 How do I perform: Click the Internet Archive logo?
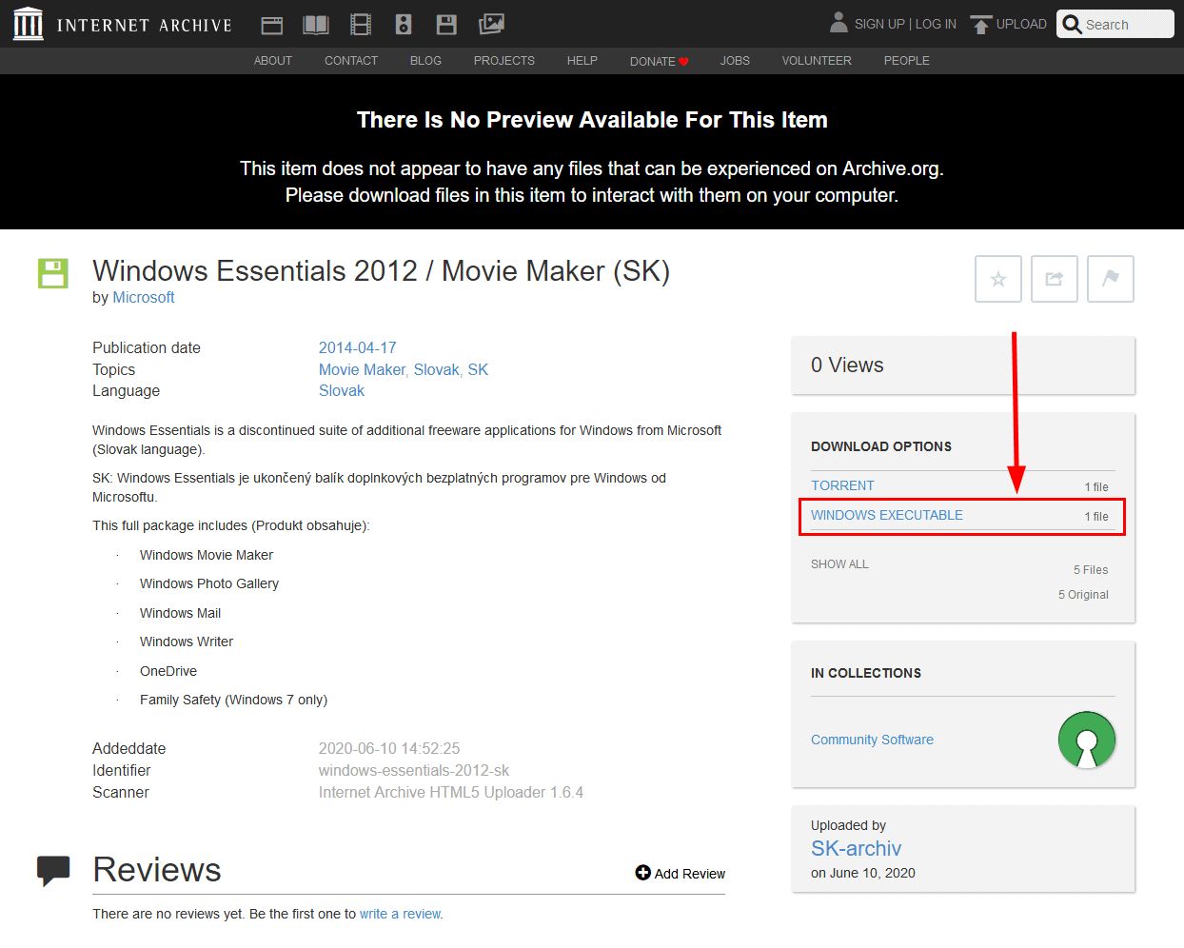(29, 24)
